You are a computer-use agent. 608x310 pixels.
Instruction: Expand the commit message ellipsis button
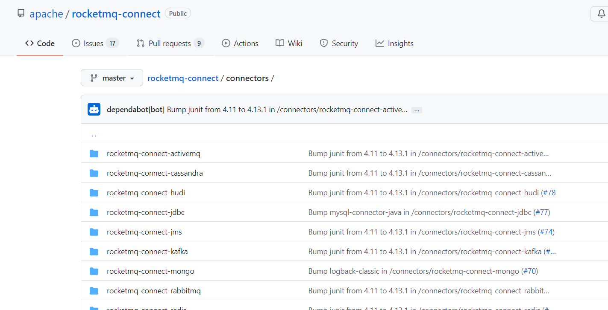pyautogui.click(x=417, y=110)
